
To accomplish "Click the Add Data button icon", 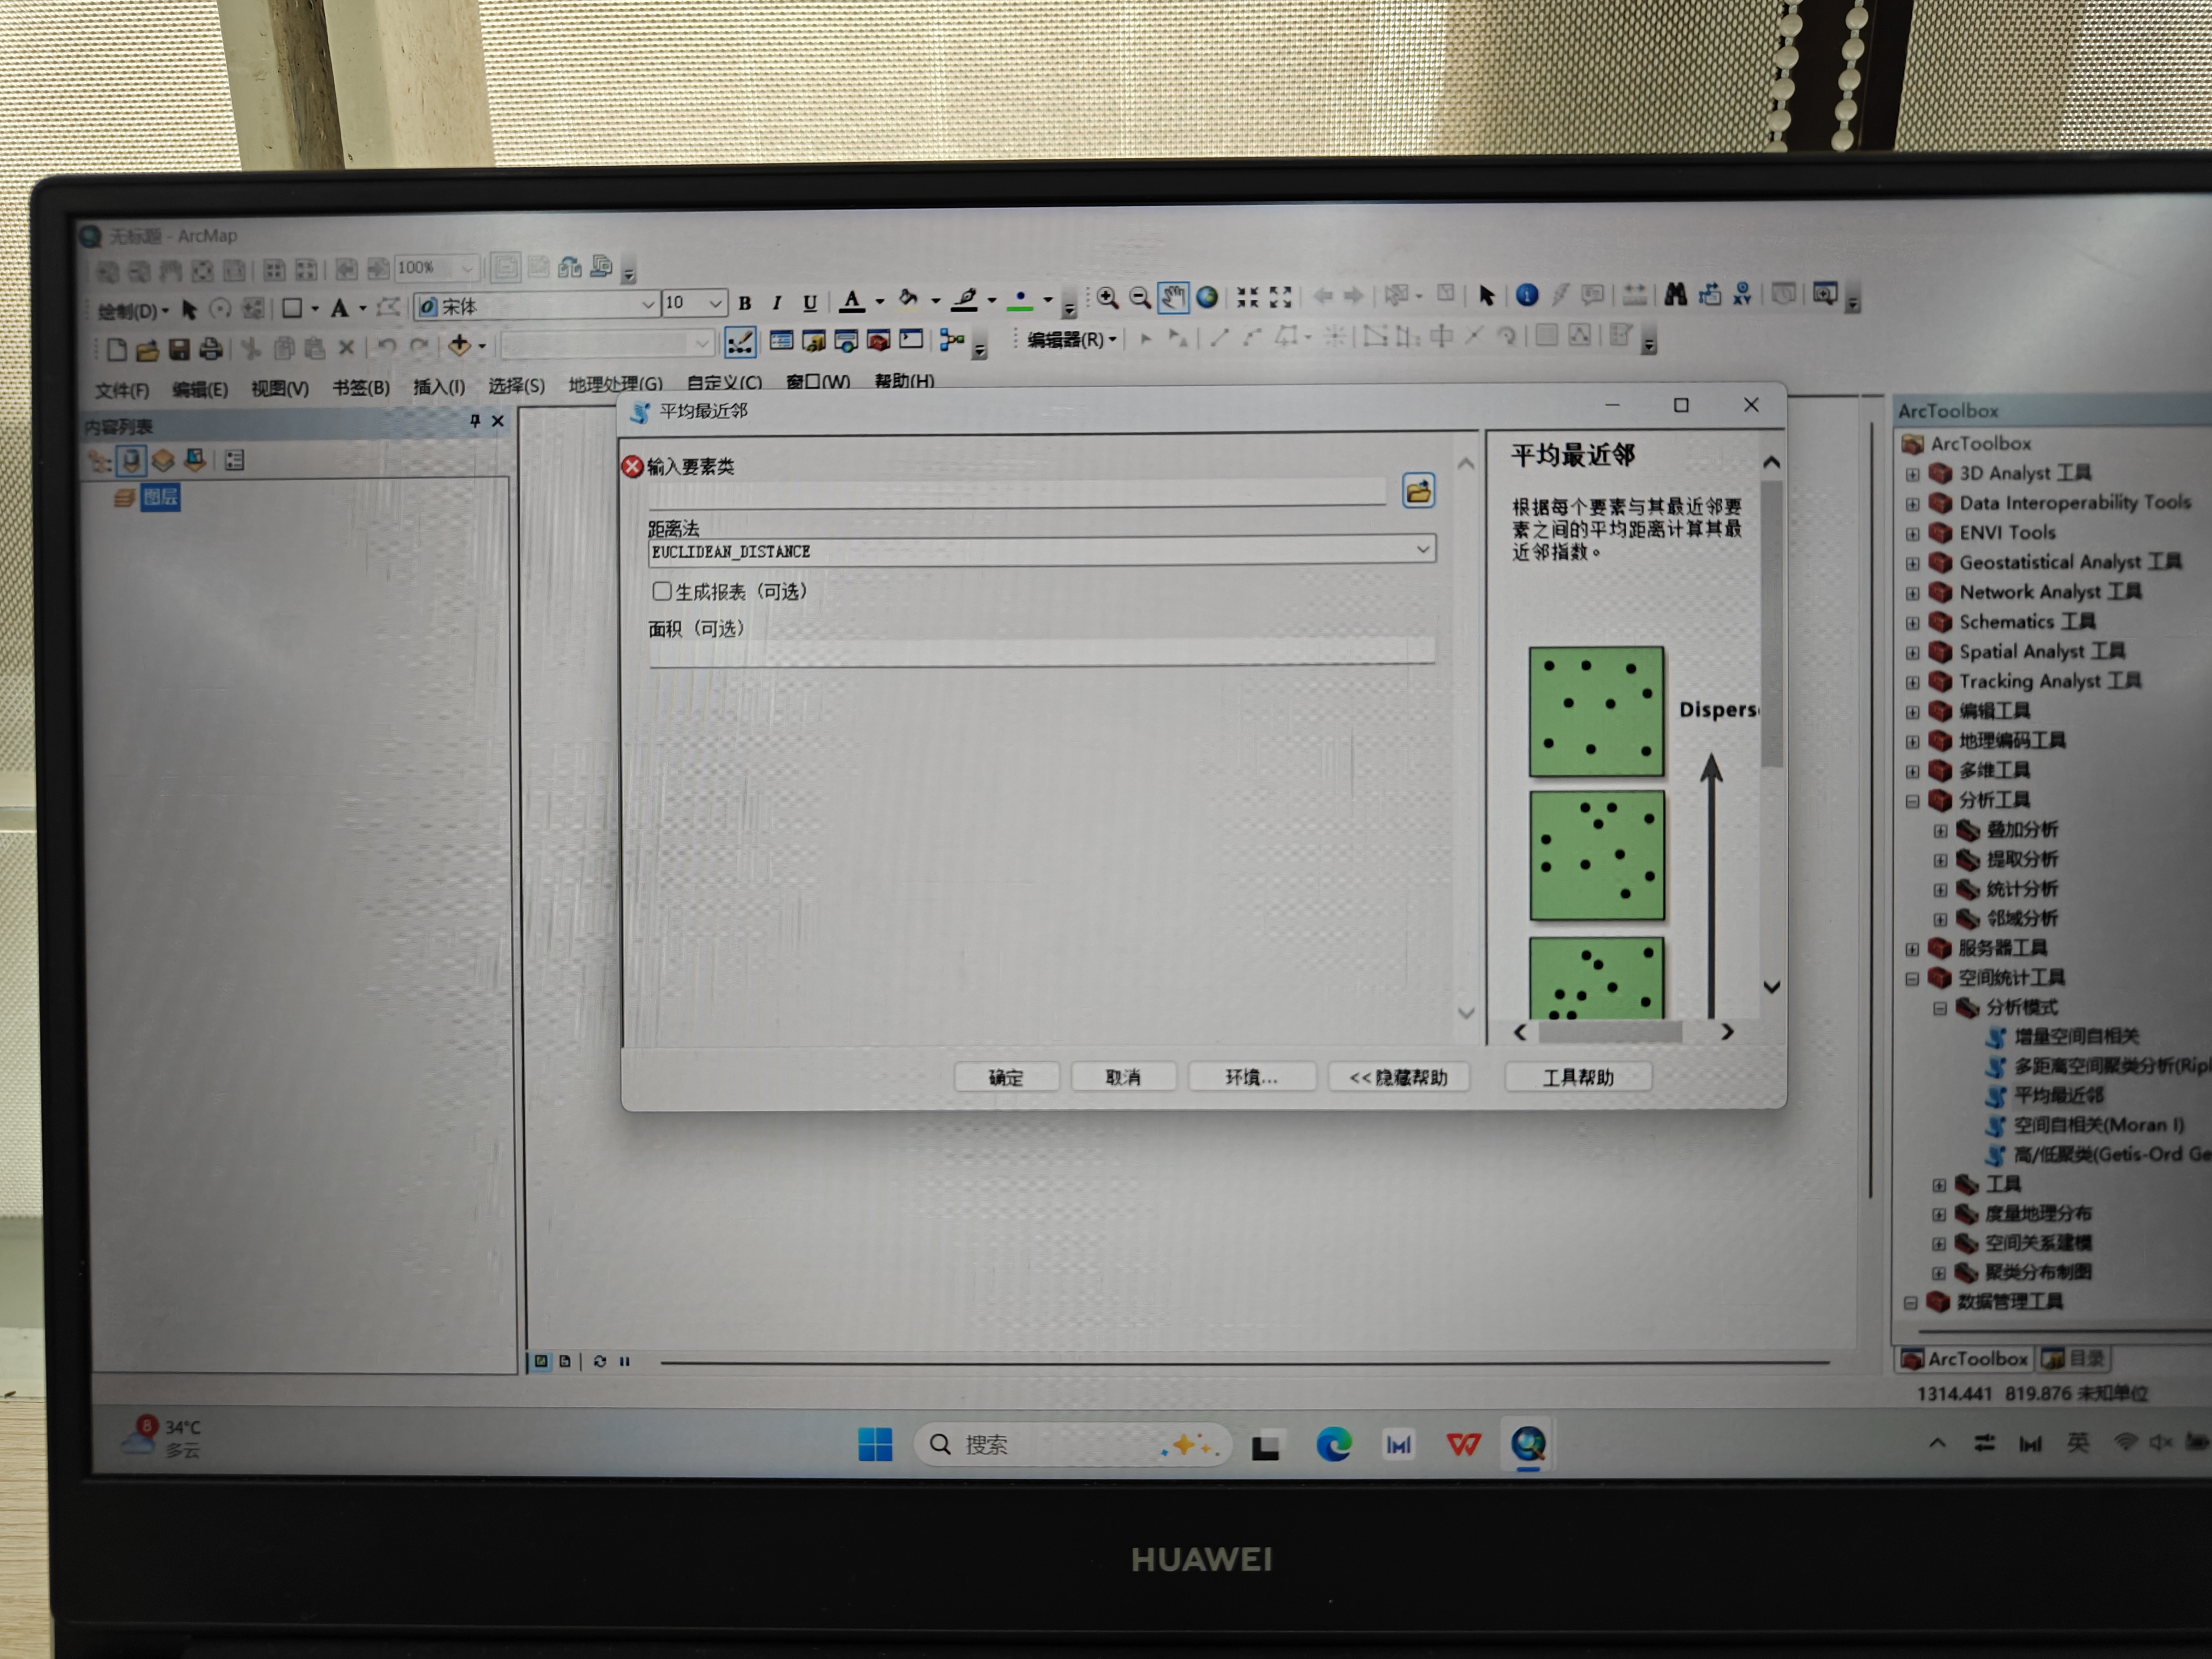I will [460, 346].
